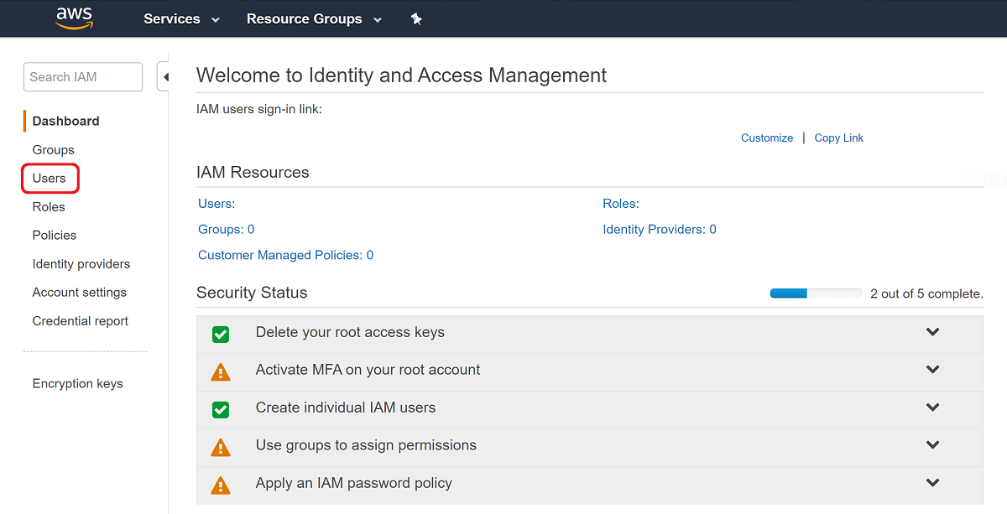Click the green check beside Create individual IAM users
This screenshot has height=514, width=1007.
pos(220,409)
